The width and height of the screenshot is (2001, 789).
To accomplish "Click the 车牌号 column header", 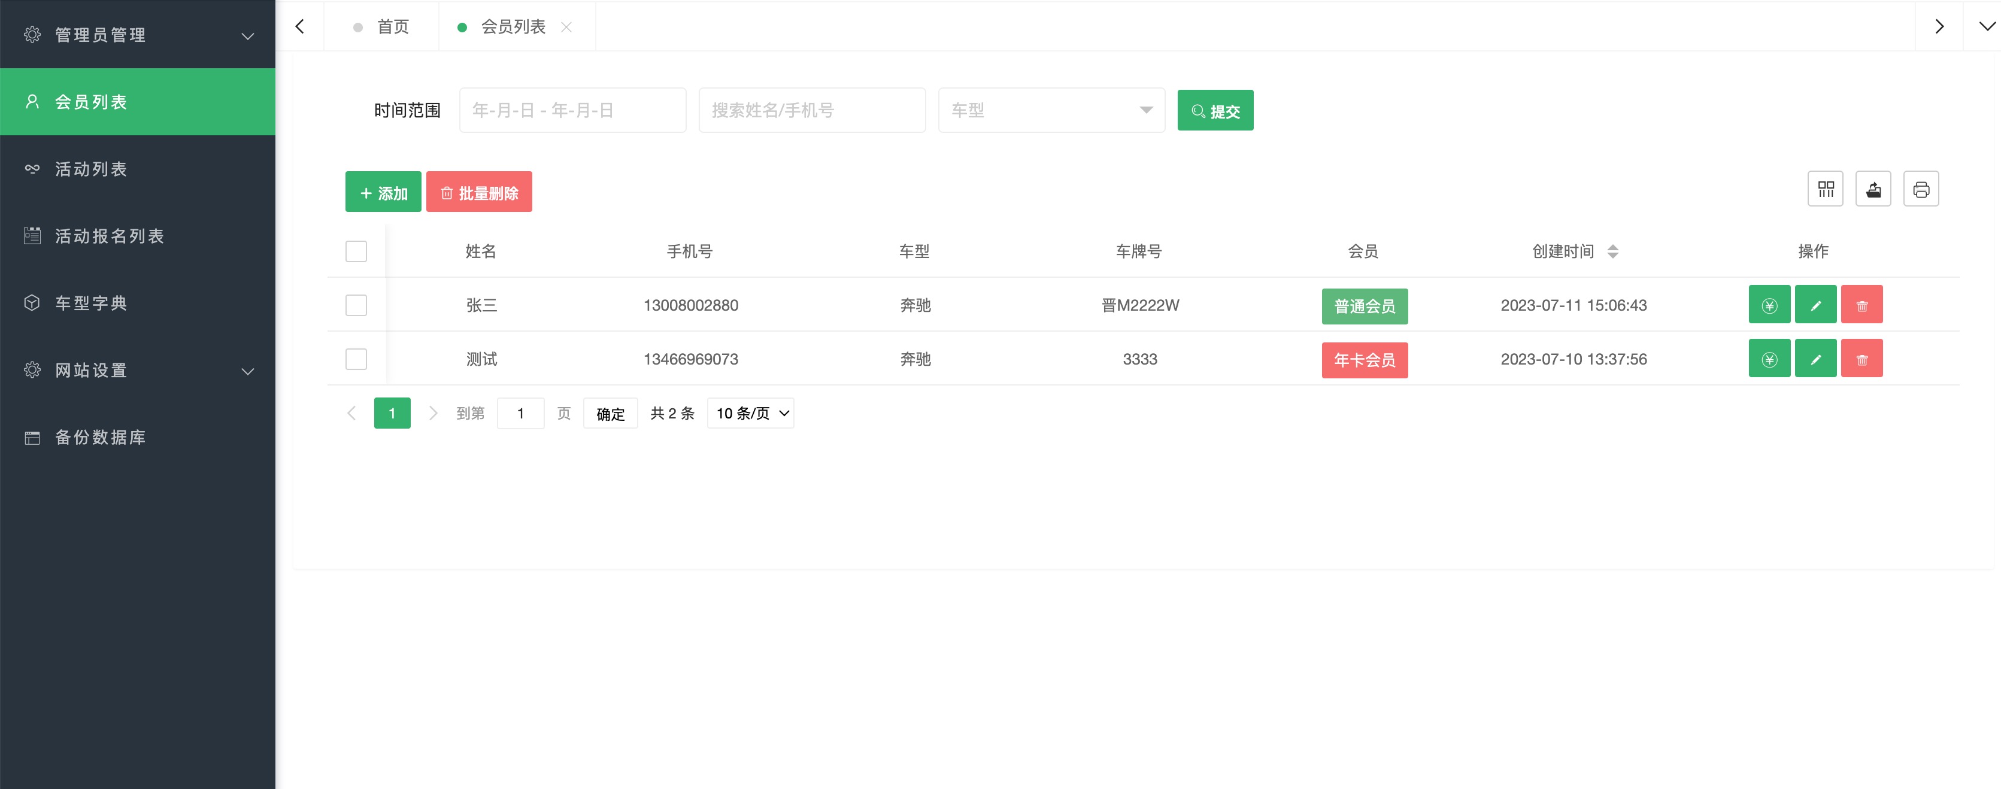I will pos(1139,251).
